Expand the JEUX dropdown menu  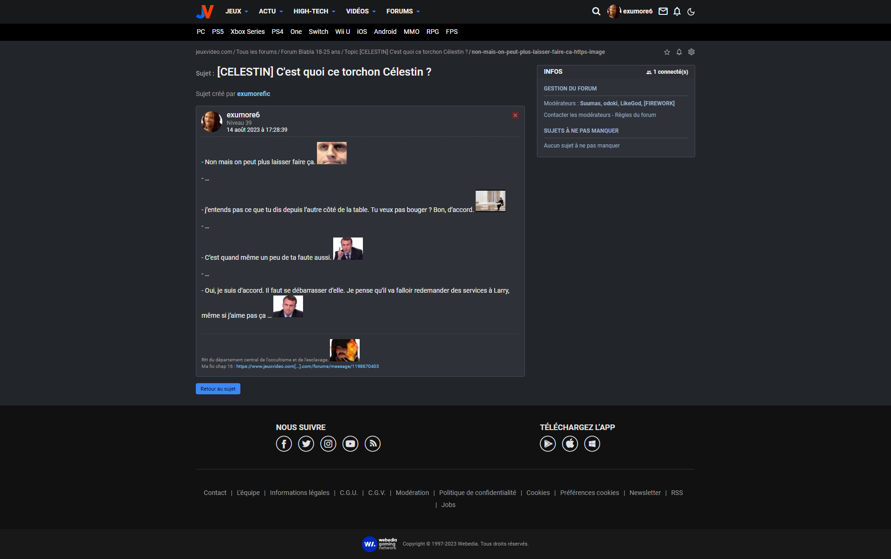(x=236, y=11)
